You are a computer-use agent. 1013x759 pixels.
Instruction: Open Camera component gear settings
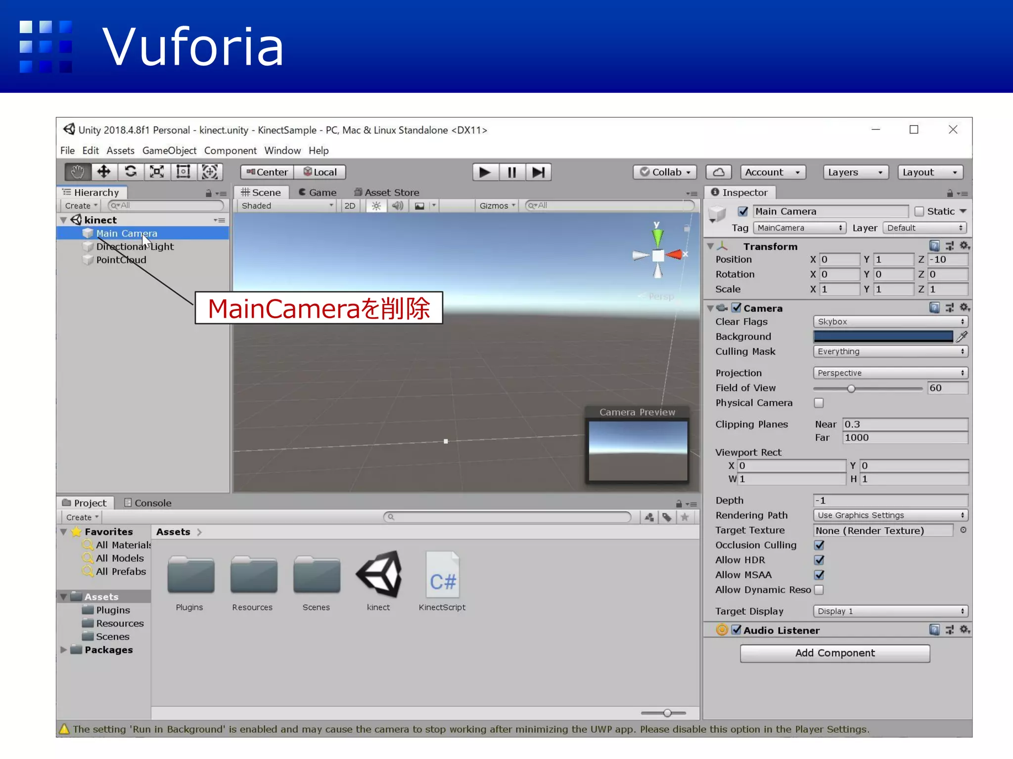coord(964,307)
